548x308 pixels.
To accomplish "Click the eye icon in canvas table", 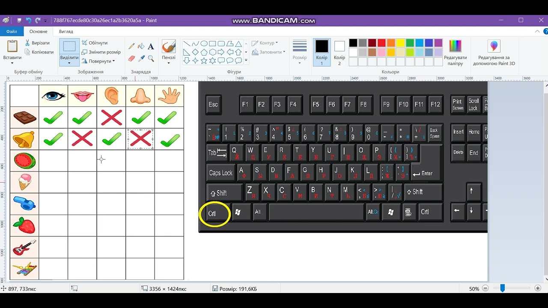I will [x=53, y=96].
